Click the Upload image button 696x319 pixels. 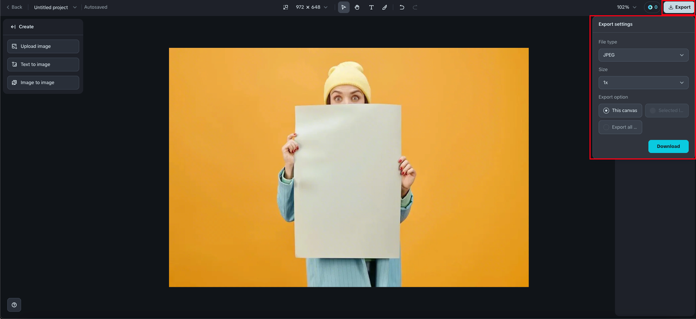tap(43, 46)
